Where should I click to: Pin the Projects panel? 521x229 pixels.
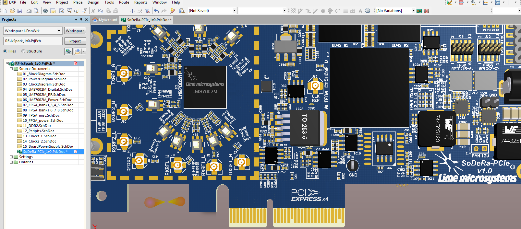pos(81,20)
